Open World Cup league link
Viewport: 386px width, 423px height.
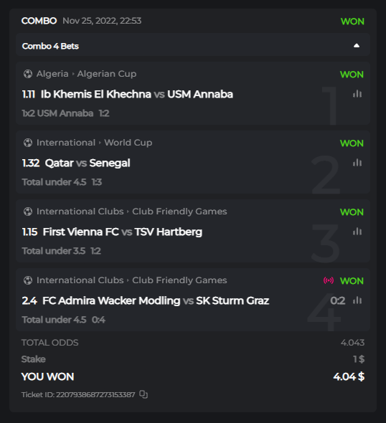point(128,143)
